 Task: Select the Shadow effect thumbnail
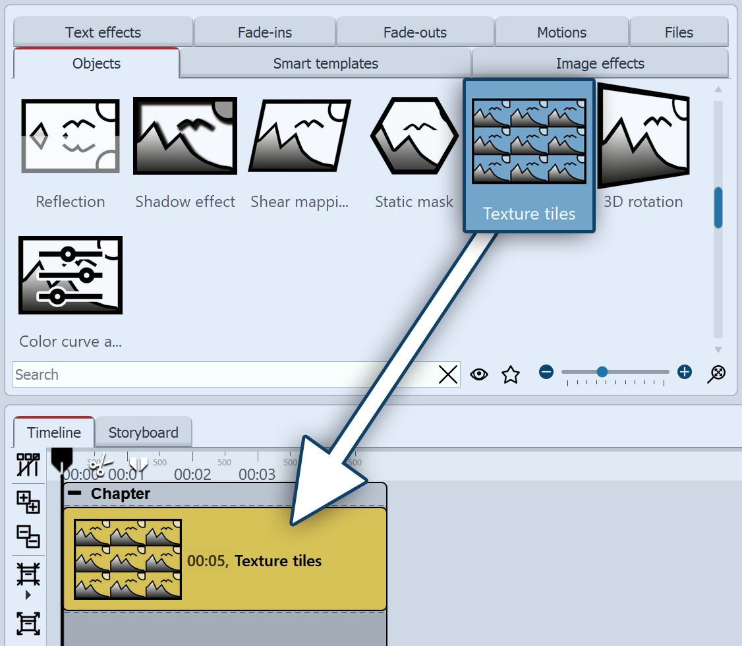[185, 136]
